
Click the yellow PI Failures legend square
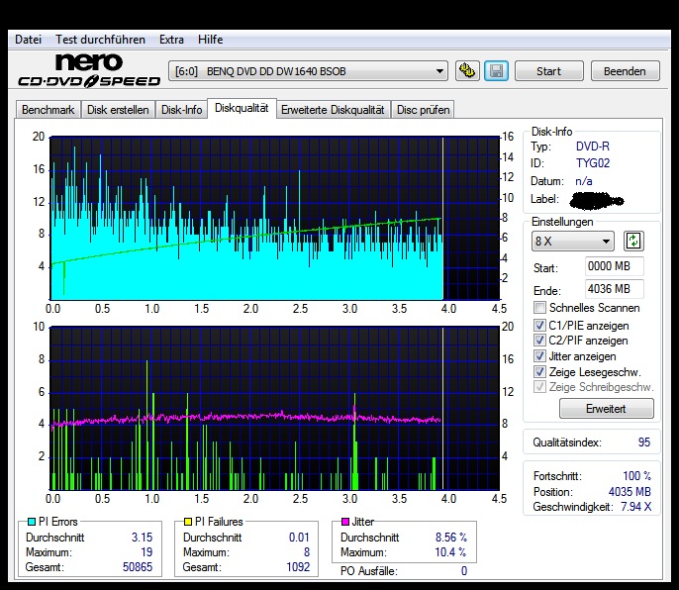point(189,522)
